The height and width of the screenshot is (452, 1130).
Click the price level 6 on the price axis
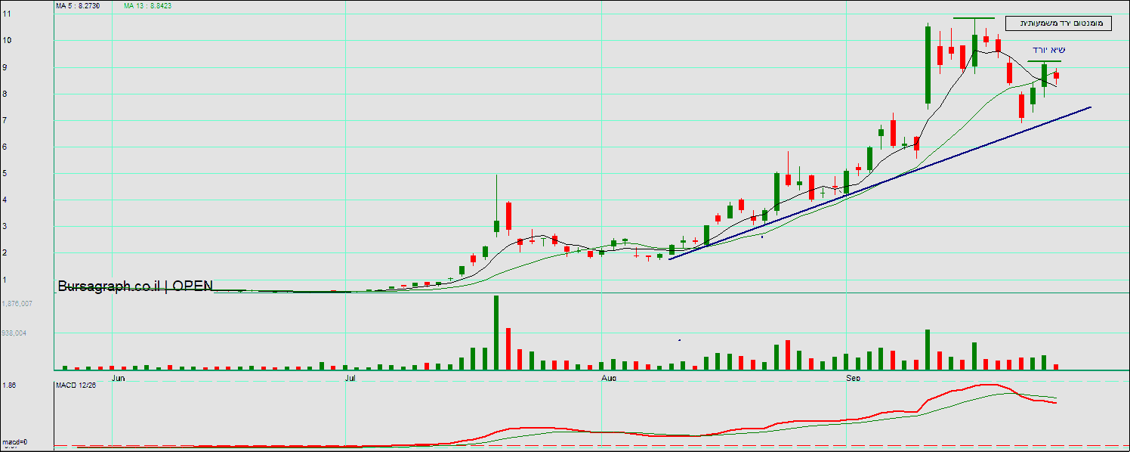point(5,147)
